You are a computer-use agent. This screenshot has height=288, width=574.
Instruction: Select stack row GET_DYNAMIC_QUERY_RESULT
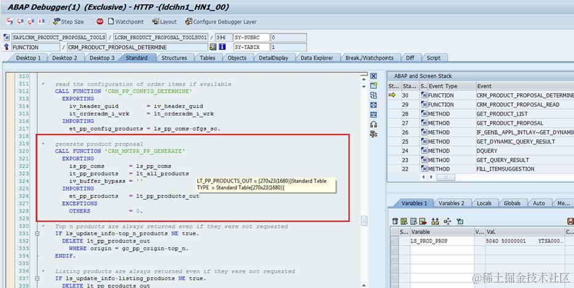click(x=481, y=141)
